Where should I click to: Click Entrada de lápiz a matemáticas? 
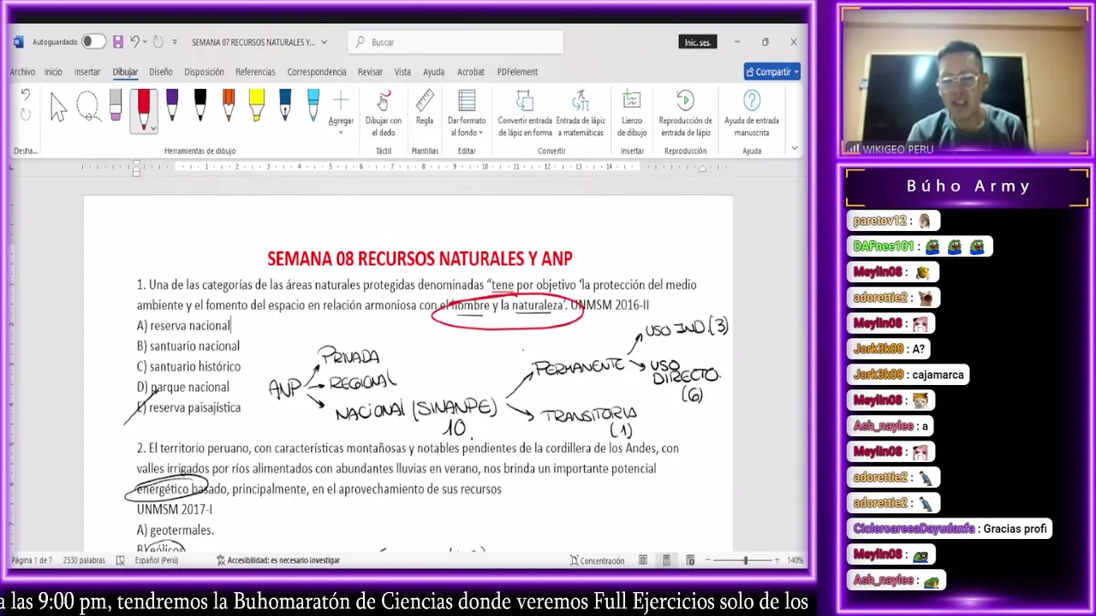581,114
